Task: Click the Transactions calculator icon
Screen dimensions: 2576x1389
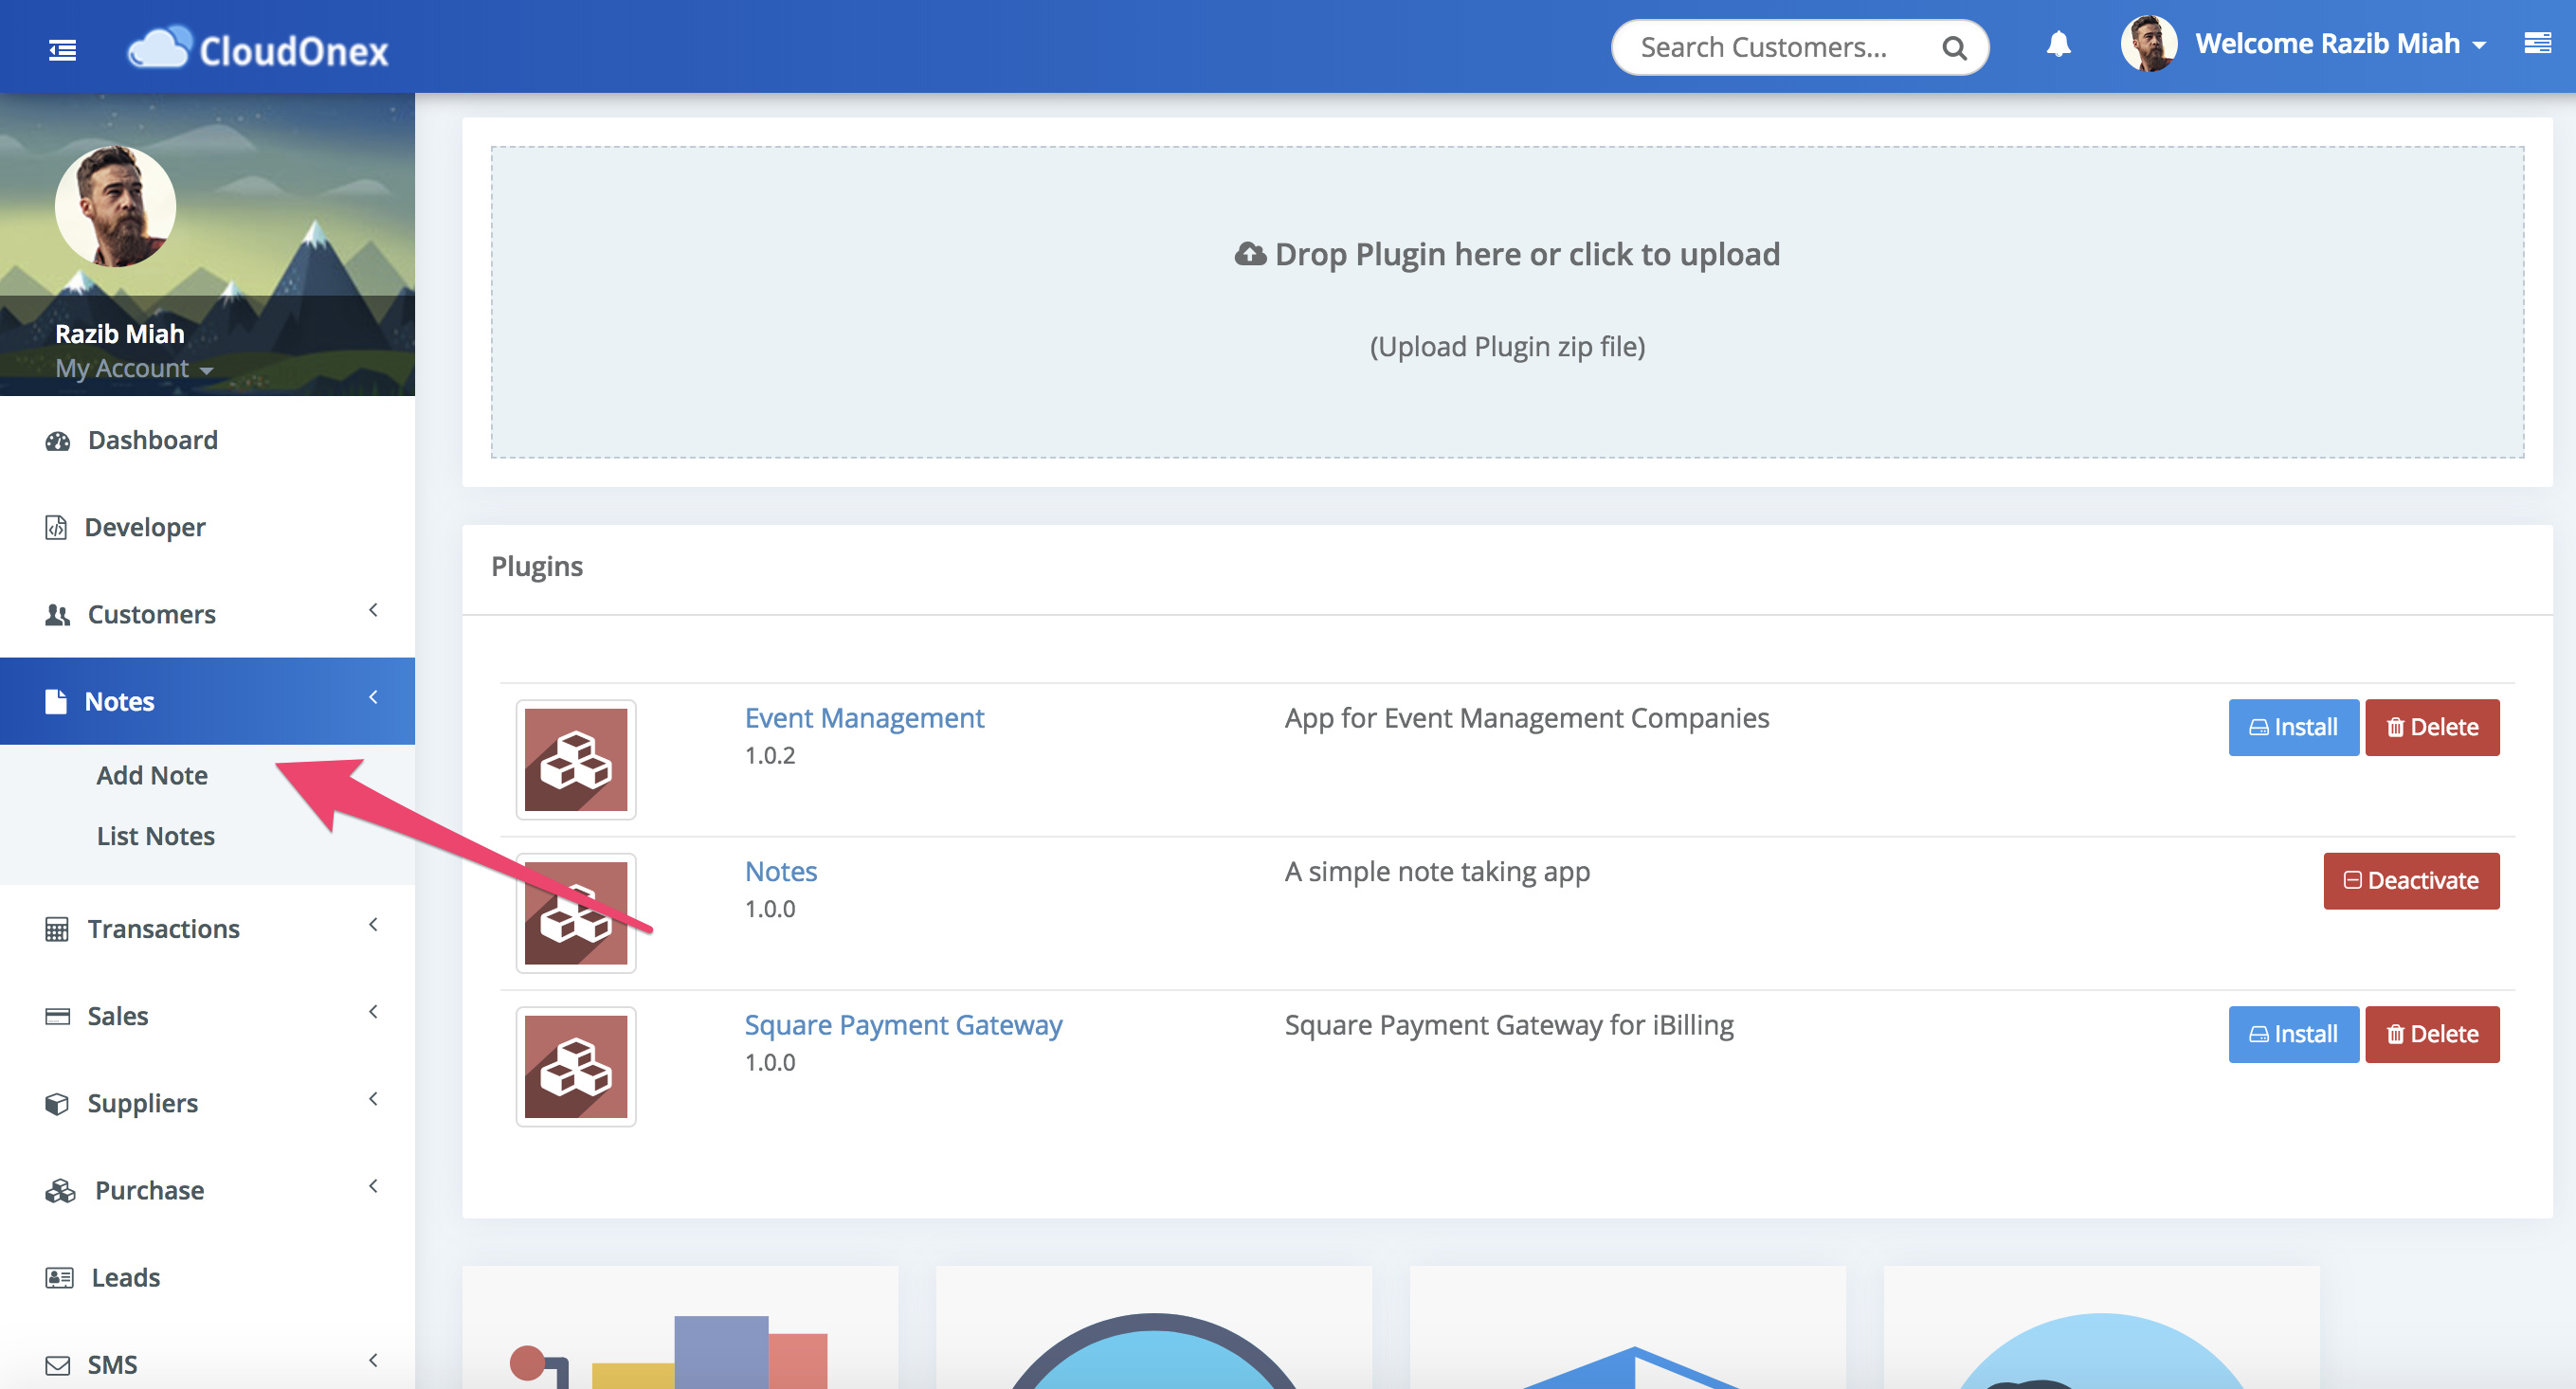Action: (x=57, y=929)
